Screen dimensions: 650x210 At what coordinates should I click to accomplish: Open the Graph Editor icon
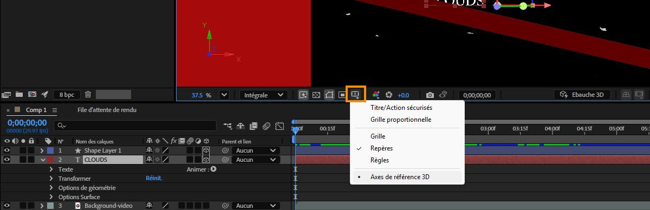point(279,126)
